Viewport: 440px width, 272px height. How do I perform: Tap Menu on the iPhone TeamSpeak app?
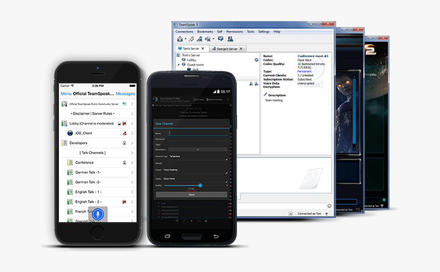tap(66, 94)
